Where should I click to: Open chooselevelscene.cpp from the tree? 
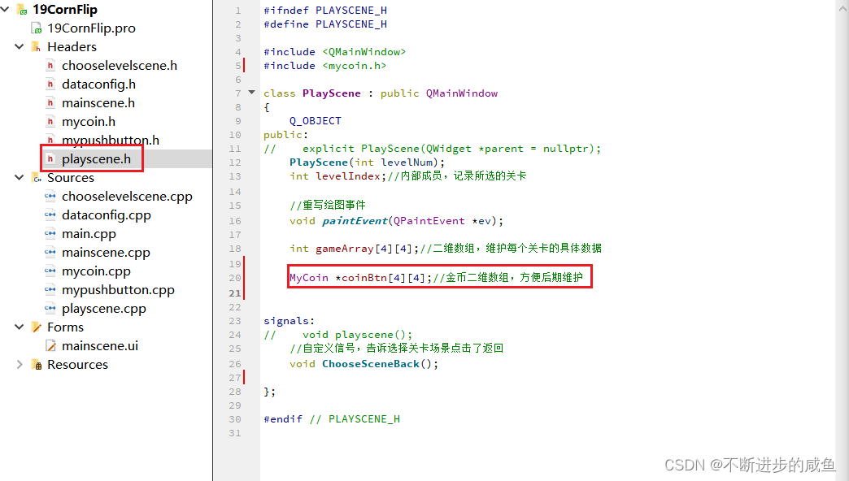127,197
